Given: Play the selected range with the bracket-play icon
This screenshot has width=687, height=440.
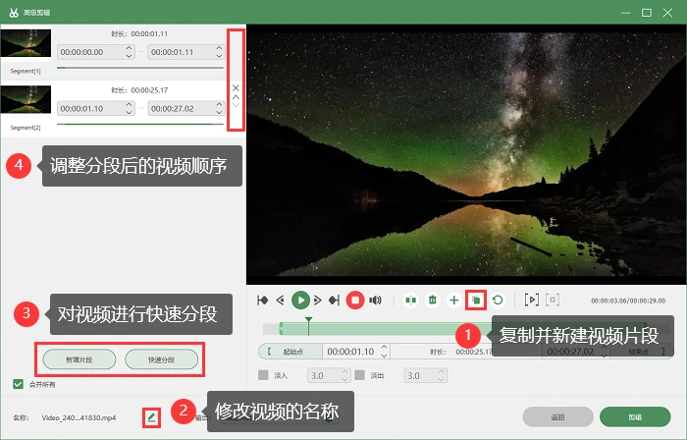Looking at the screenshot, I should [532, 300].
